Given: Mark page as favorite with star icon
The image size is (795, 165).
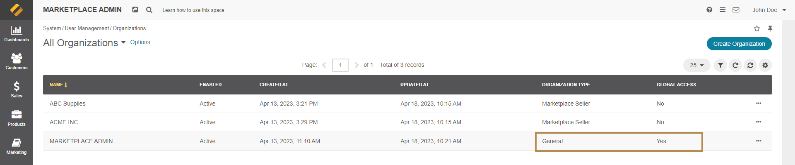Looking at the screenshot, I should coord(757,28).
